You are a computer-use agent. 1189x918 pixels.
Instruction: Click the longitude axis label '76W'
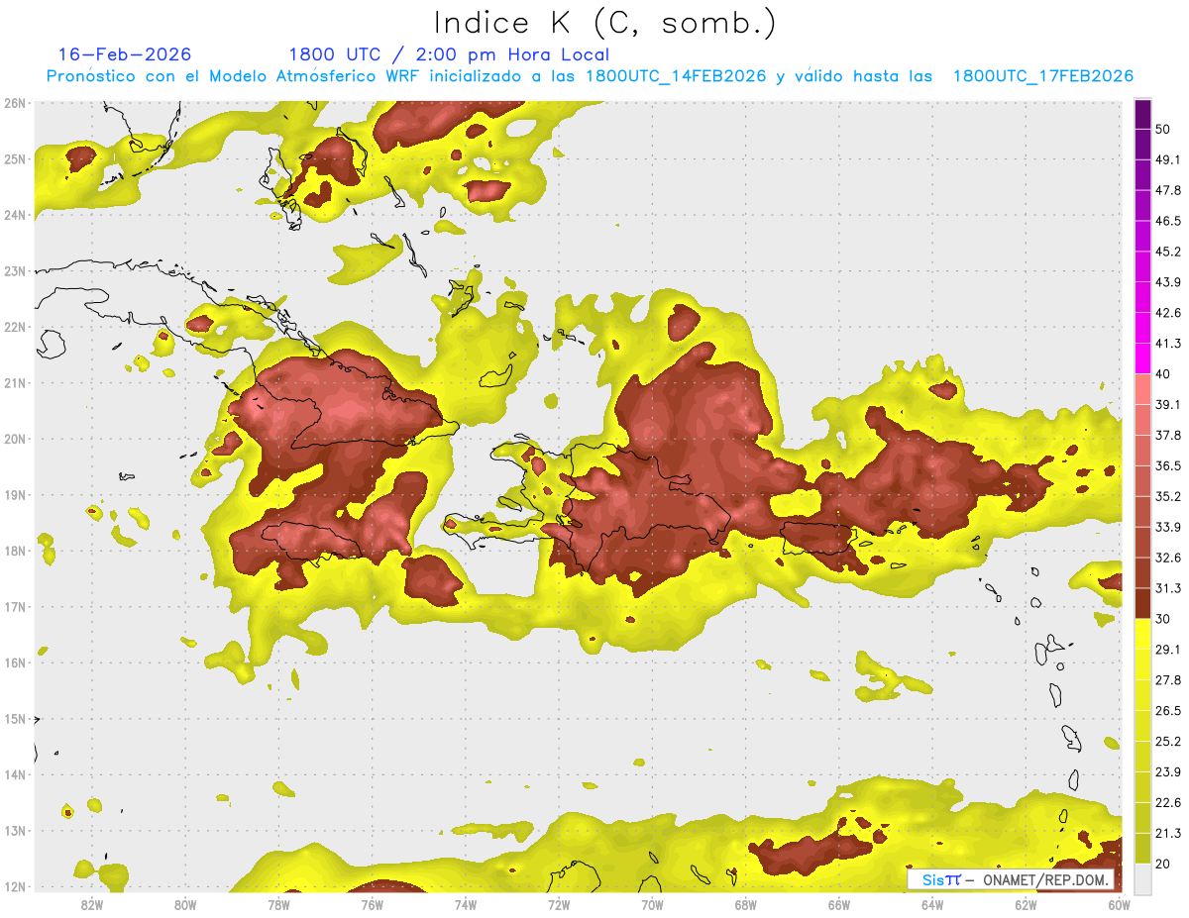point(372,904)
